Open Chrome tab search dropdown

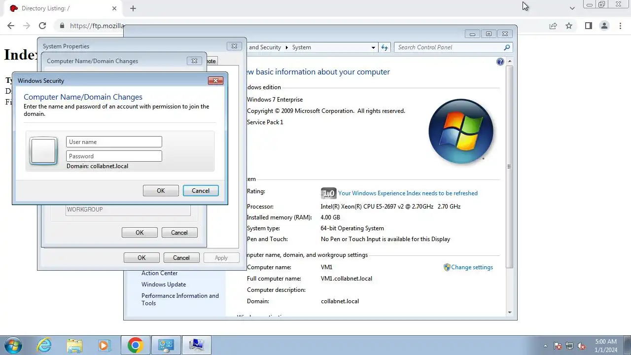(572, 8)
